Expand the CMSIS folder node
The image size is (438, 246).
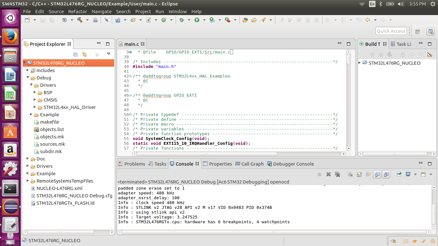pos(35,100)
